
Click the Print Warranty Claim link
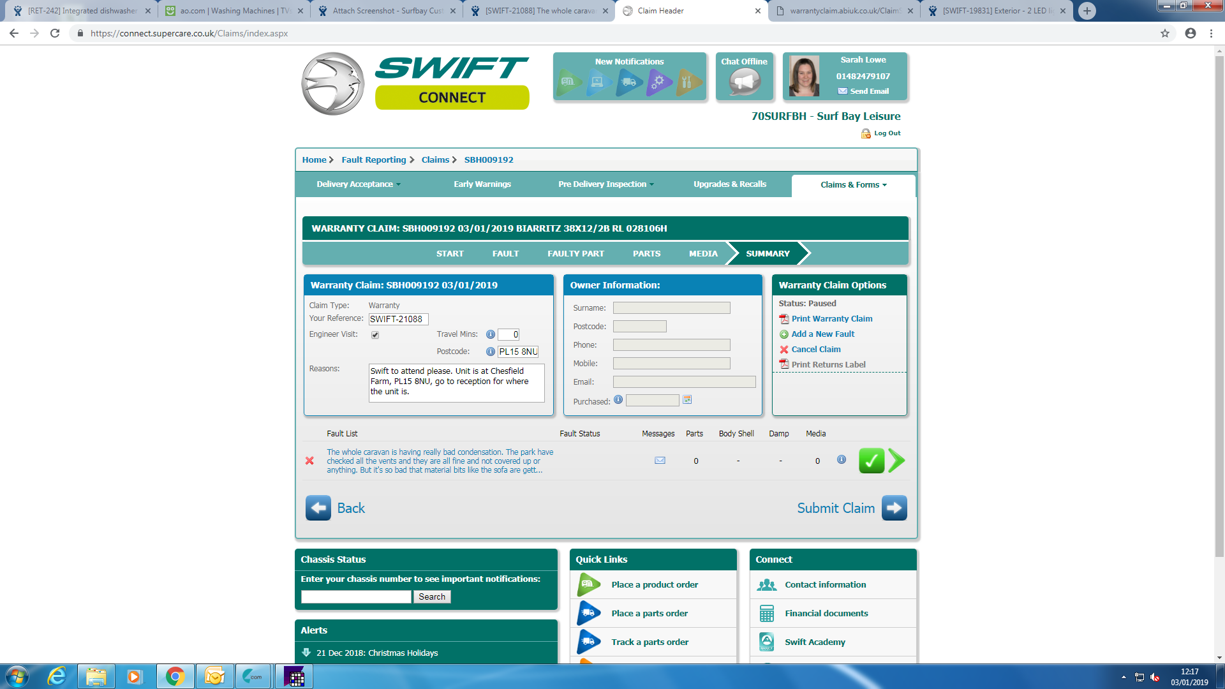pos(831,319)
